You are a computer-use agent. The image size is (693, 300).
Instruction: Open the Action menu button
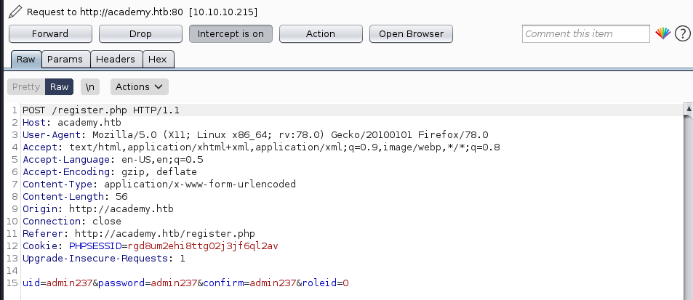pyautogui.click(x=321, y=34)
